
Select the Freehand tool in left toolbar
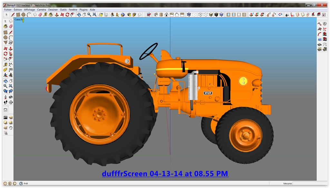click(x=11, y=43)
